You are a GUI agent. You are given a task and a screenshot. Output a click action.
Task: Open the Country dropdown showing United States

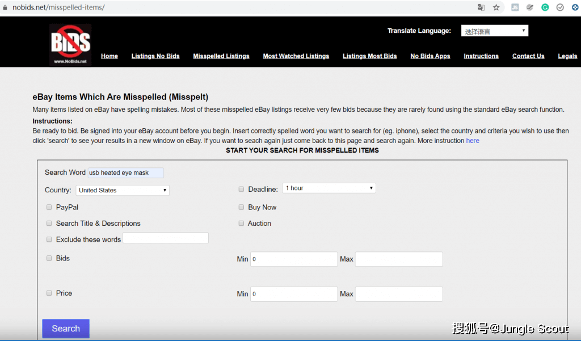[123, 190]
